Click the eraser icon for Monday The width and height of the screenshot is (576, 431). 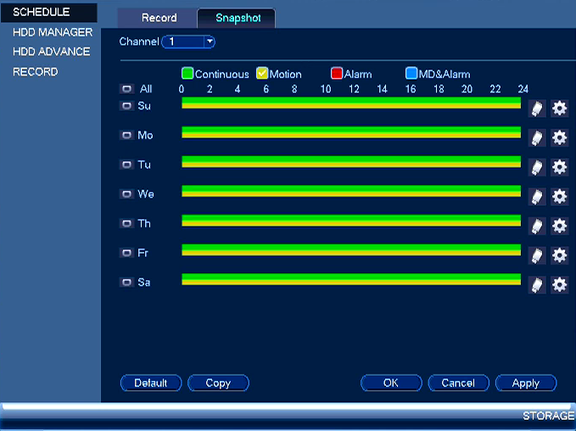(x=537, y=138)
